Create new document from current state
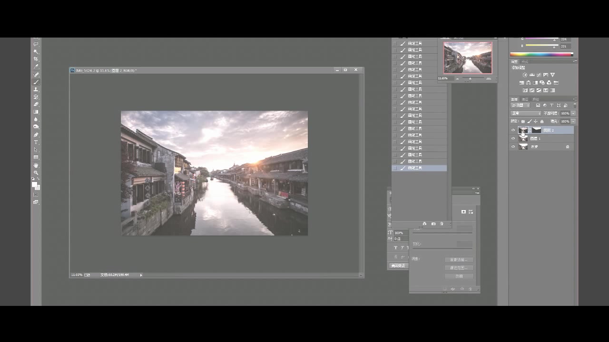The height and width of the screenshot is (342, 609). (424, 224)
